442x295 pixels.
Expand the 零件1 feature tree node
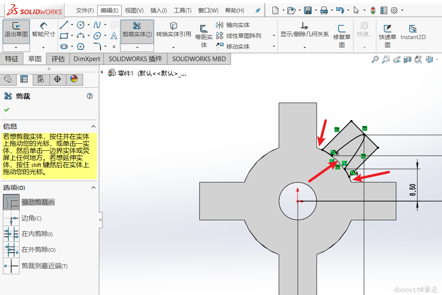click(x=103, y=72)
